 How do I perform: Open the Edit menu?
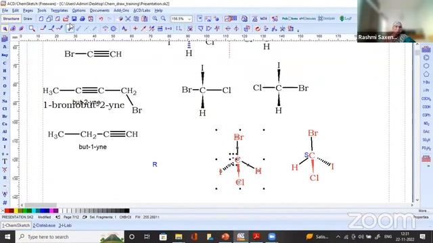pos(16,11)
